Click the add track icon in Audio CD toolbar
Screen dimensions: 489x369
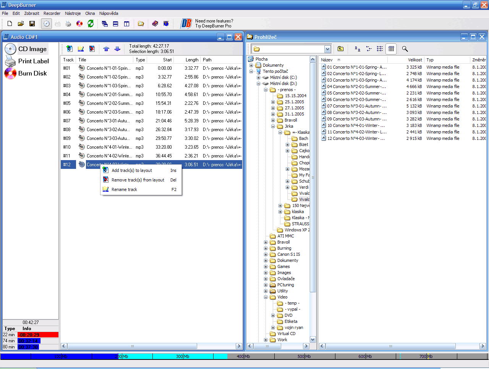click(70, 49)
